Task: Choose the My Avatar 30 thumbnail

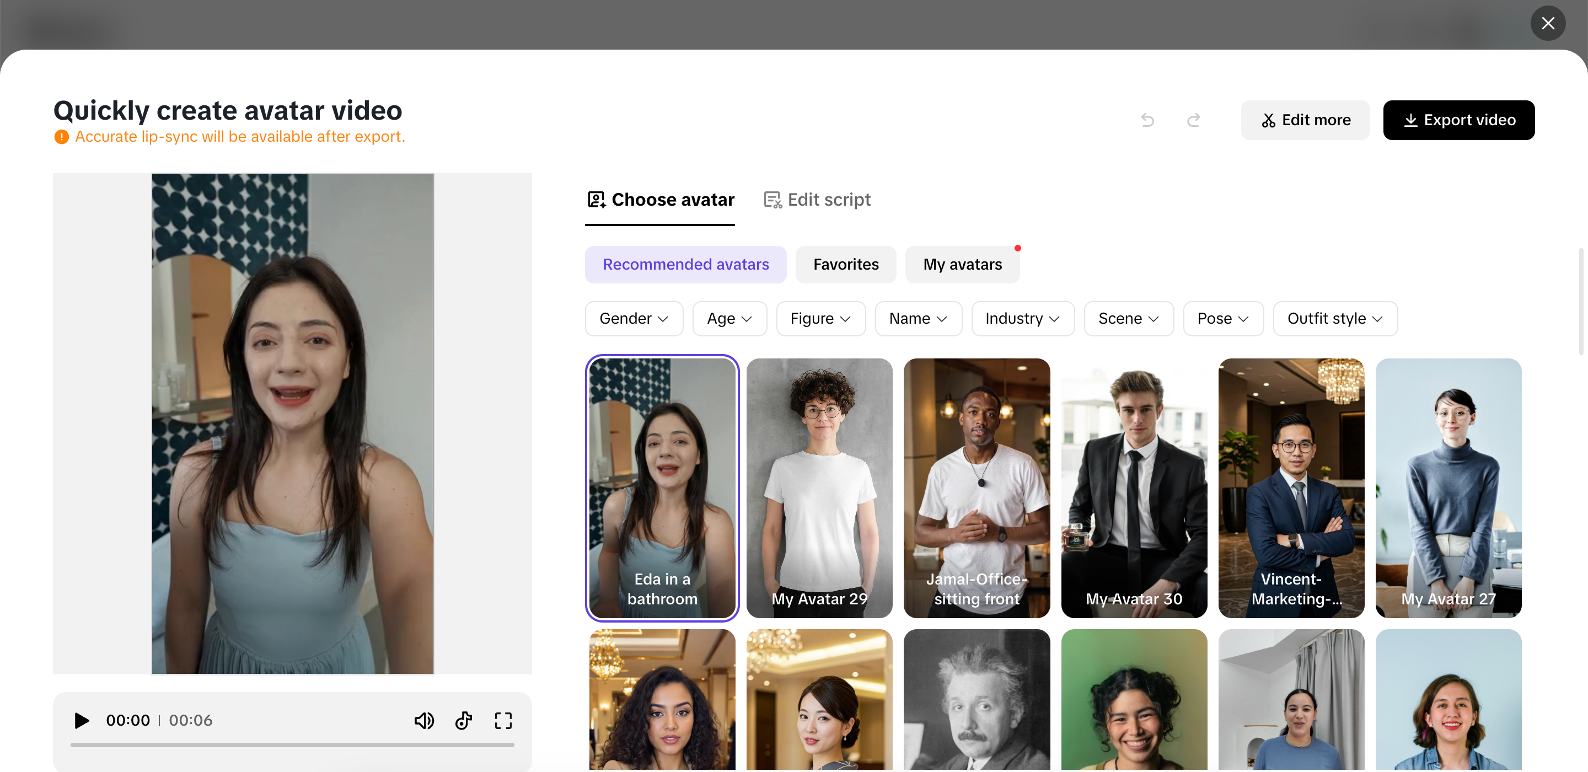Action: pos(1134,487)
